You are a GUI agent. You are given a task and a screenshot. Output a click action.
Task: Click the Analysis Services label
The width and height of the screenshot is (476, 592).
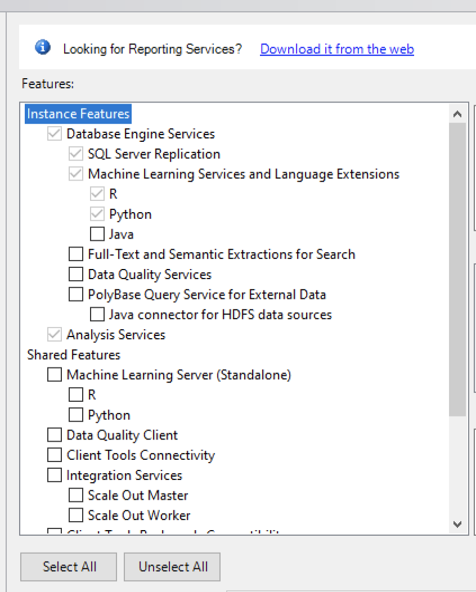116,335
